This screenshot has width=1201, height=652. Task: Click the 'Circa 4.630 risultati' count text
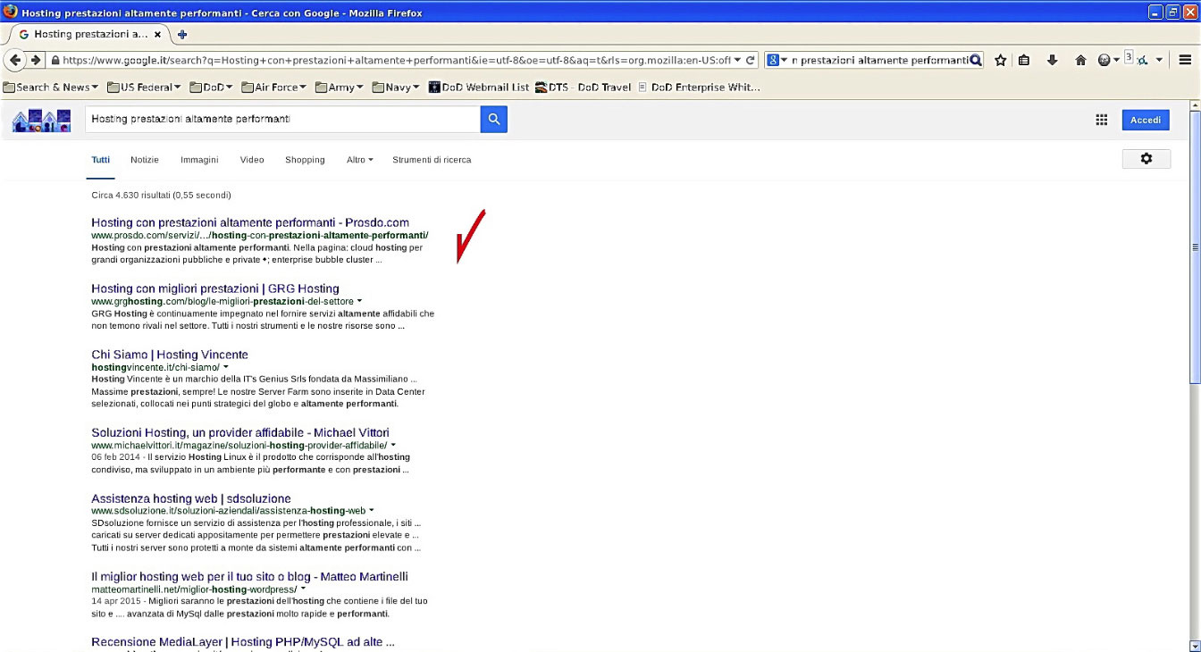[x=161, y=195]
